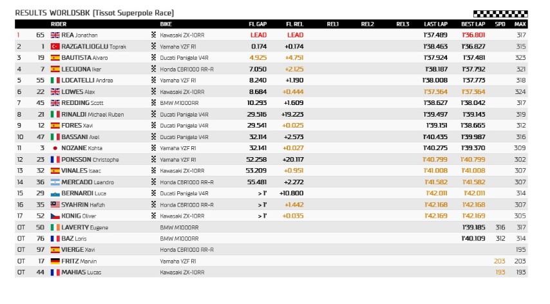Click the Malaysian flag next to Syahrin
Image resolution: width=550 pixels, height=304 pixels.
pyautogui.click(x=55, y=204)
